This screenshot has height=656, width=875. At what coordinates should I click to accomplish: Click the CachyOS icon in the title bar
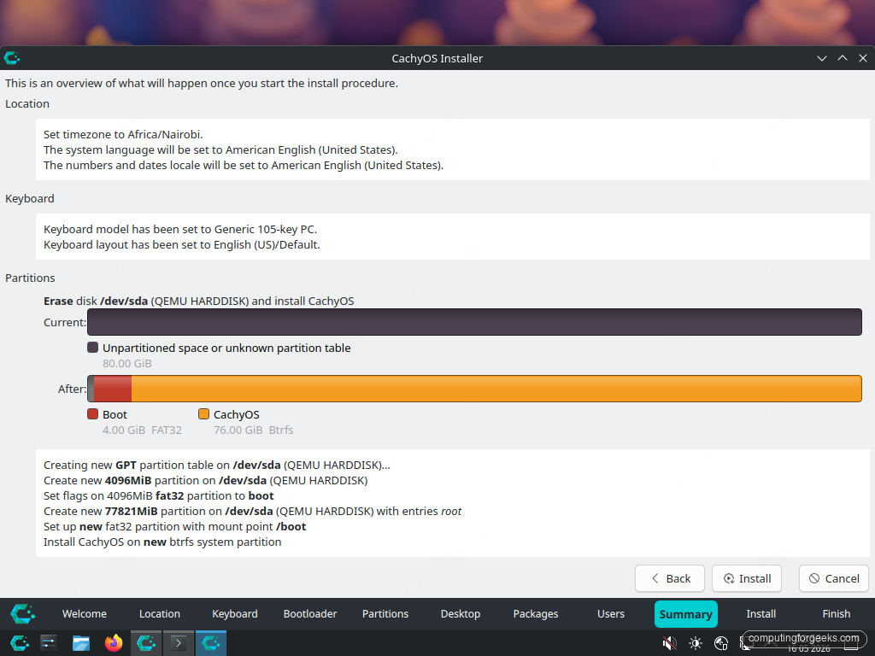[12, 58]
